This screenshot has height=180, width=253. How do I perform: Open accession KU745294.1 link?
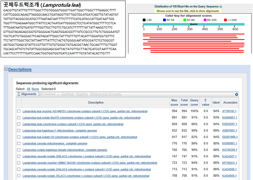click(x=230, y=150)
